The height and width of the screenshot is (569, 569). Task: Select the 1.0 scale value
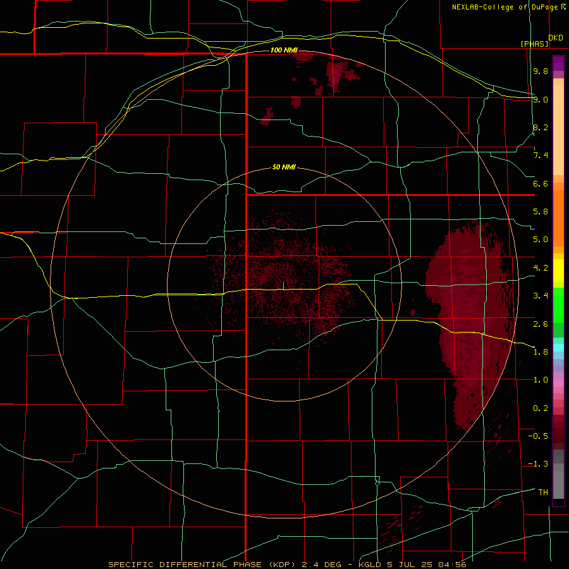click(x=541, y=380)
